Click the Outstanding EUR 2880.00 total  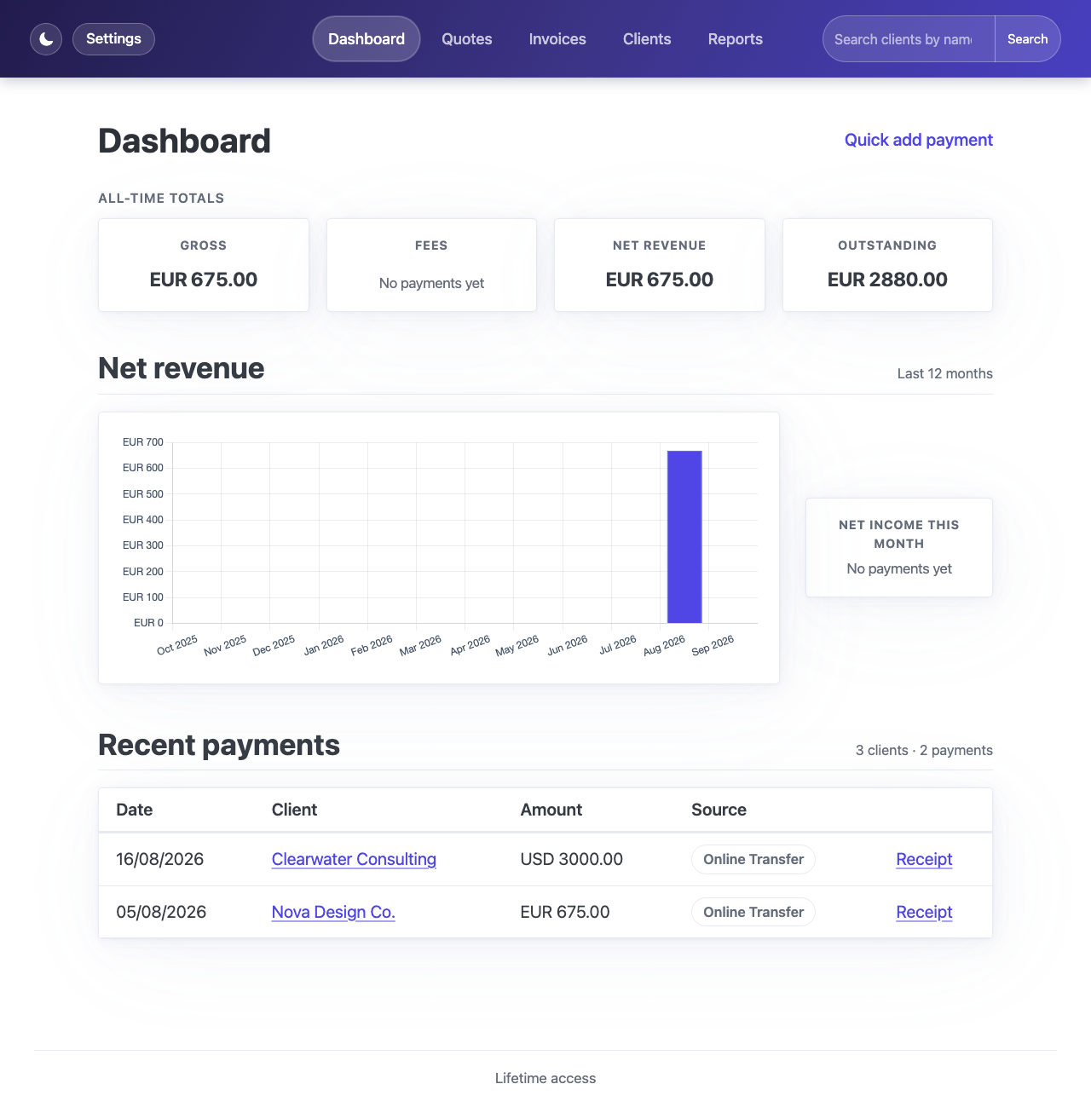887,265
